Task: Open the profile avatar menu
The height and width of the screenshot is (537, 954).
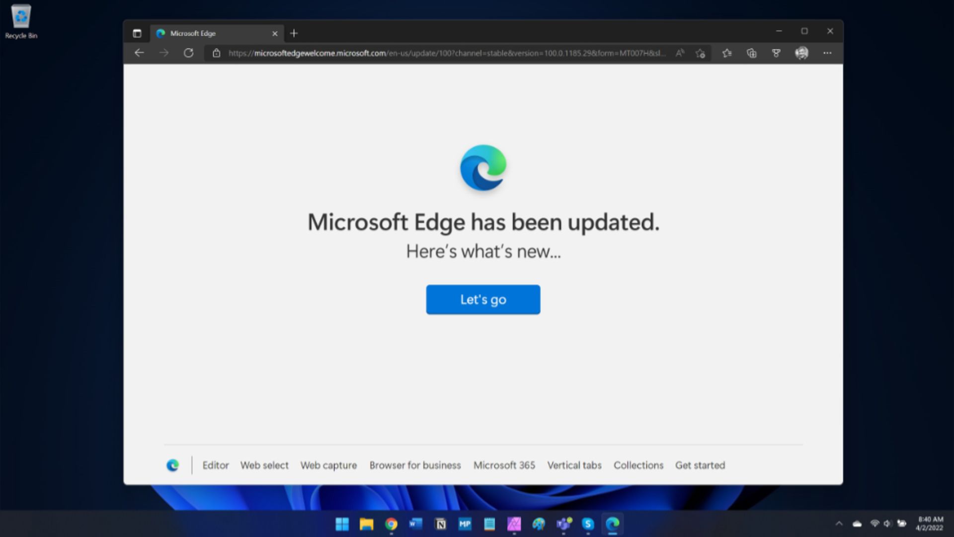Action: coord(801,53)
